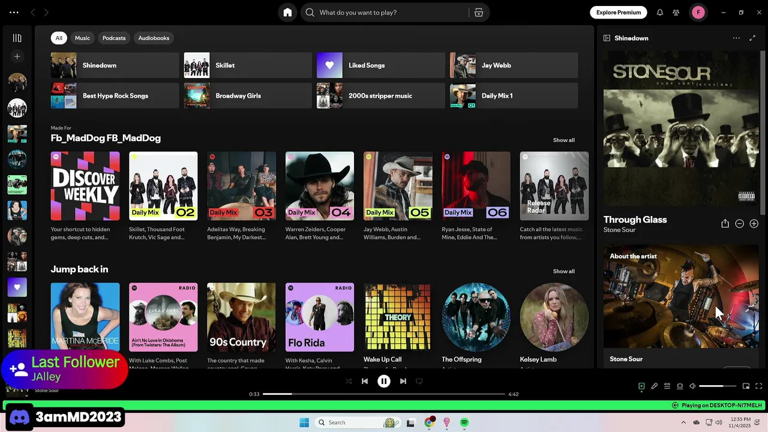
Task: Open the Spotify three-dot app menu
Action: click(x=14, y=13)
